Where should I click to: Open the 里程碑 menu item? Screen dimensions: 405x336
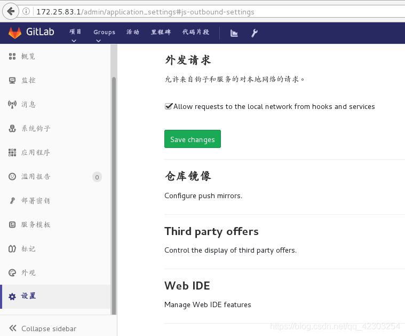161,32
